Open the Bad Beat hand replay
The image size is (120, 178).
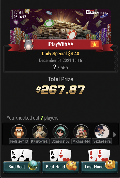click(22, 167)
